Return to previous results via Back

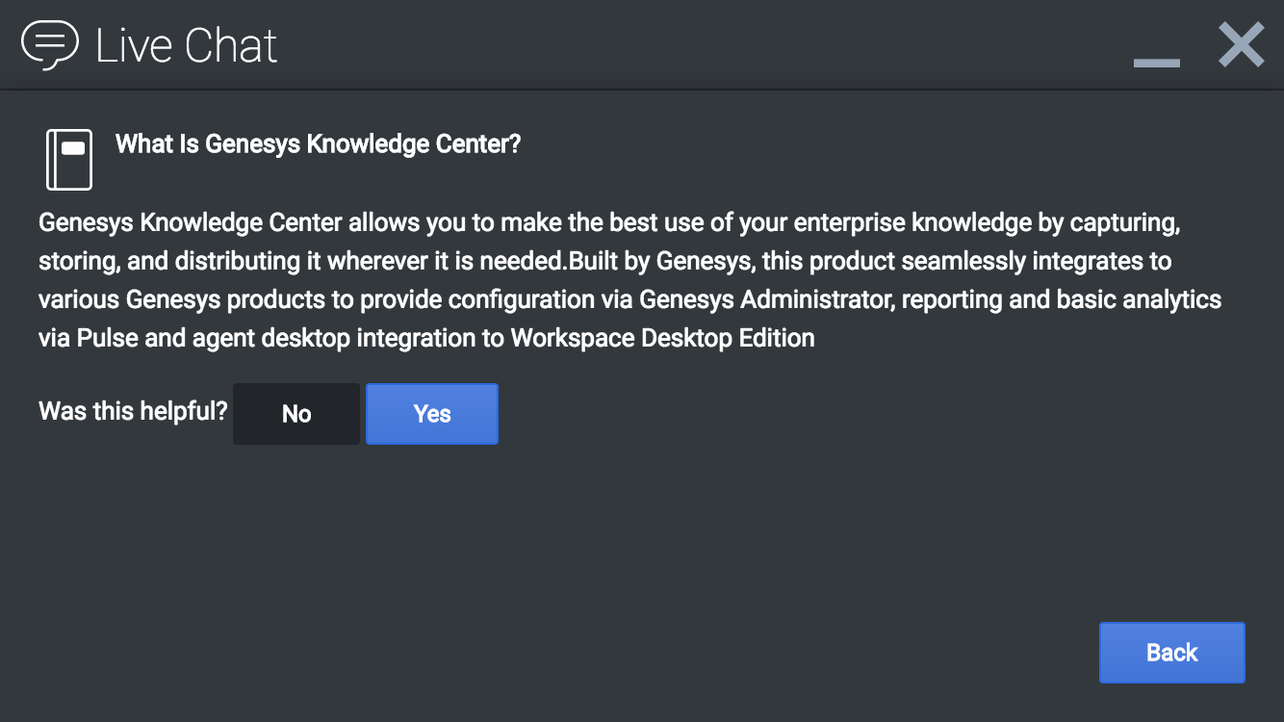(x=1171, y=653)
